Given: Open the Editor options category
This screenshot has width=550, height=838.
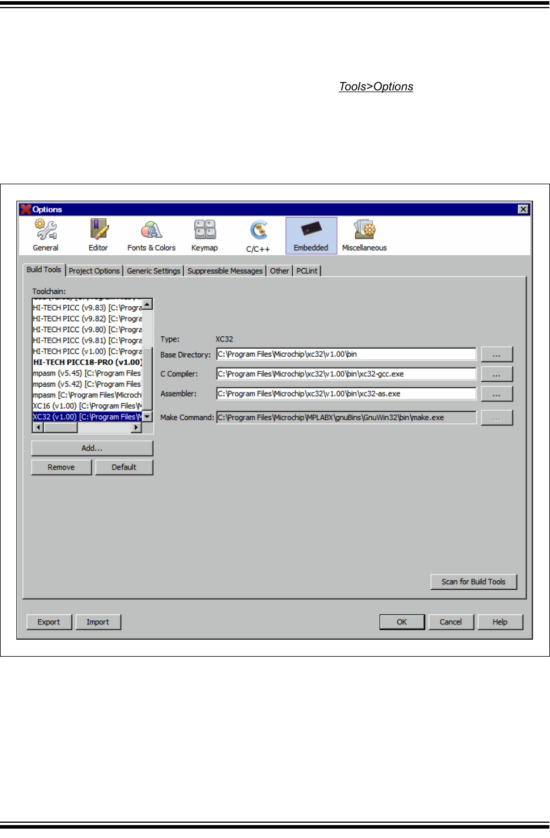Looking at the screenshot, I should (97, 234).
